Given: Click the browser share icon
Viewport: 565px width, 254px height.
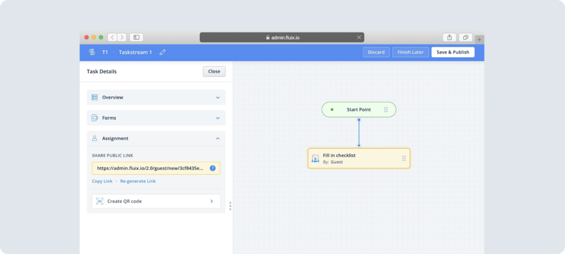Looking at the screenshot, I should pos(450,37).
